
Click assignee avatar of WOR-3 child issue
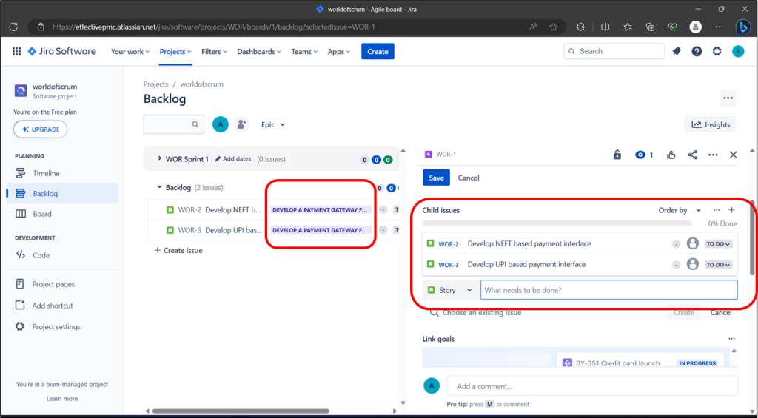tap(693, 264)
